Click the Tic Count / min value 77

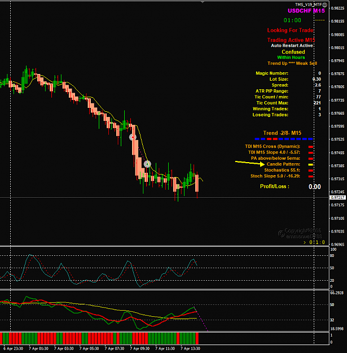coord(318,97)
